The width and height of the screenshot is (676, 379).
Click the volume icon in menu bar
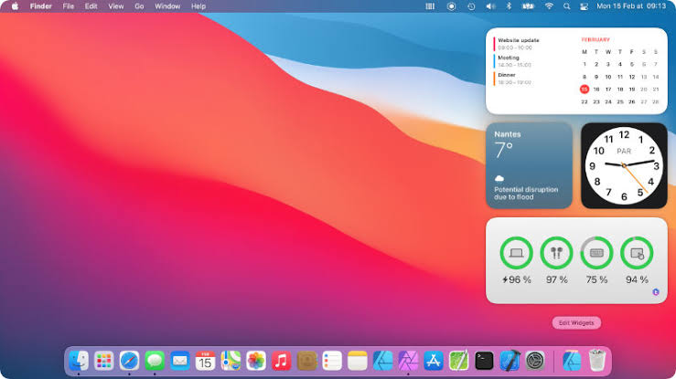[x=490, y=6]
